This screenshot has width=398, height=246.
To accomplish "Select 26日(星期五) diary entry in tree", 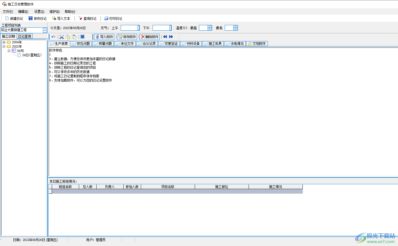I will [32, 55].
